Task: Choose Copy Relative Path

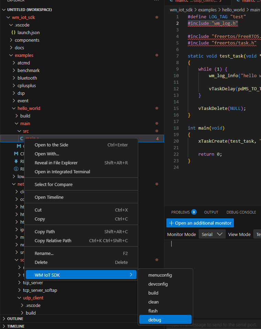Action: pos(81,241)
